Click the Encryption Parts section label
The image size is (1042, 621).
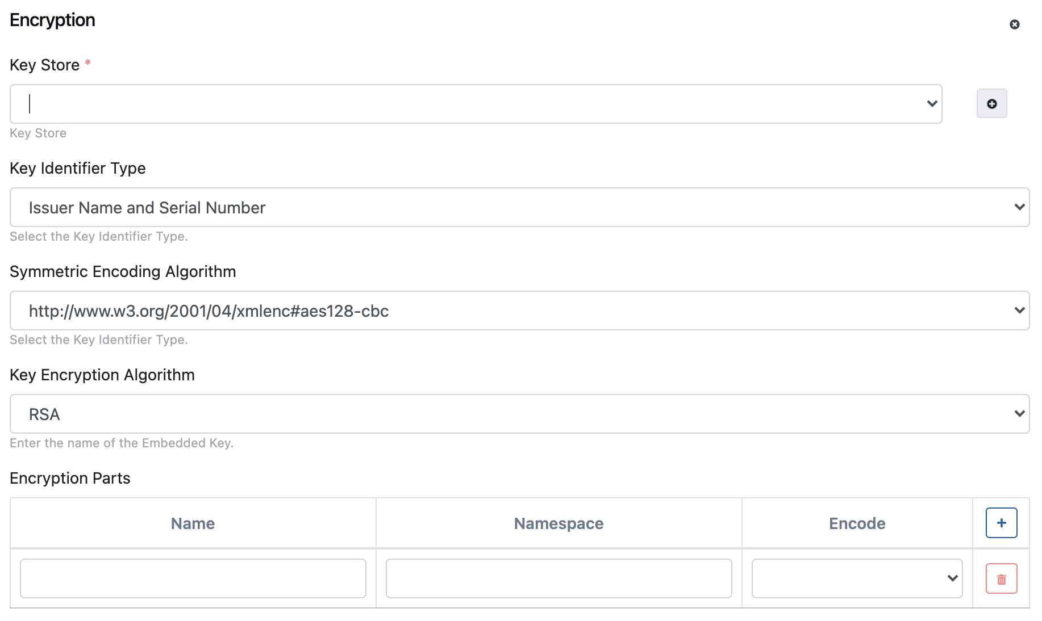[70, 479]
